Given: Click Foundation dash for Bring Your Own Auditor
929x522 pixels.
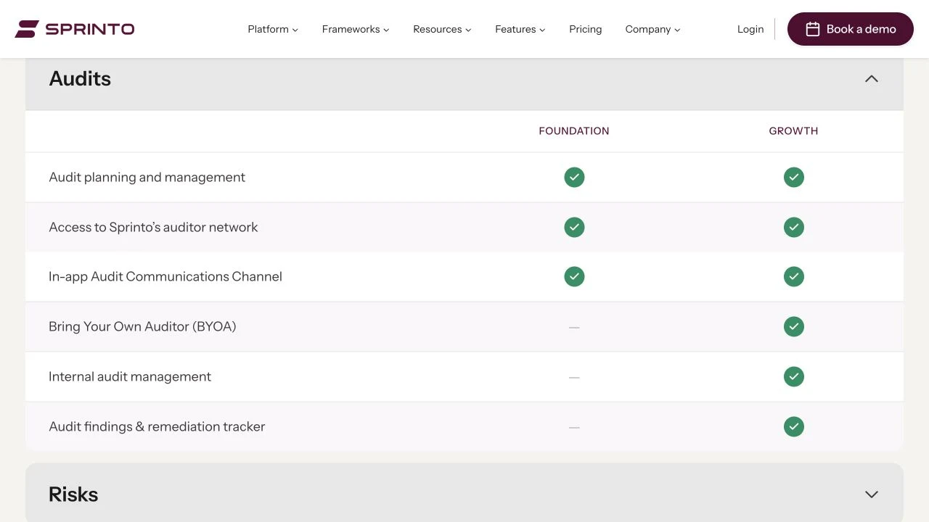Looking at the screenshot, I should (x=574, y=328).
